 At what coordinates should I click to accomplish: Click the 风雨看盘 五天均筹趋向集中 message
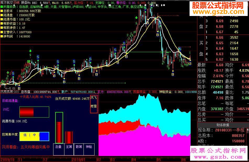(26, 147)
